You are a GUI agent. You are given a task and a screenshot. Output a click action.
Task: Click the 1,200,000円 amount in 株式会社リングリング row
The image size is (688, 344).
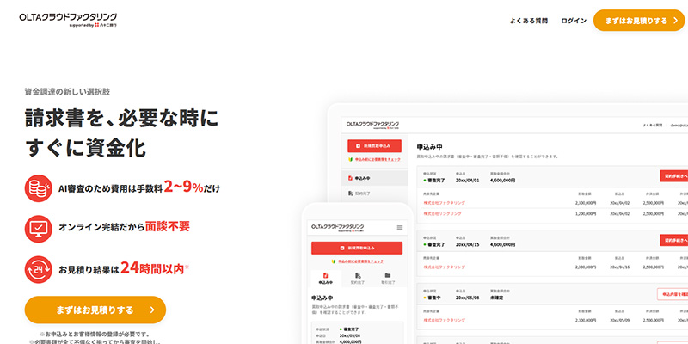pyautogui.click(x=586, y=213)
